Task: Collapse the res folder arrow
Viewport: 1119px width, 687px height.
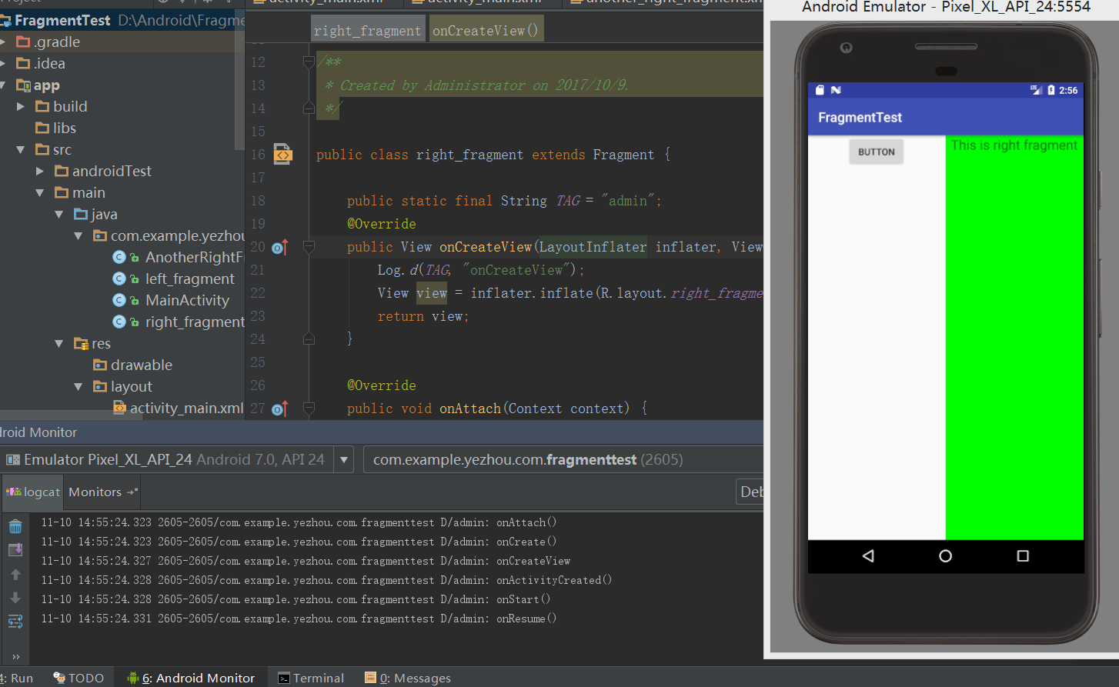Action: [59, 343]
